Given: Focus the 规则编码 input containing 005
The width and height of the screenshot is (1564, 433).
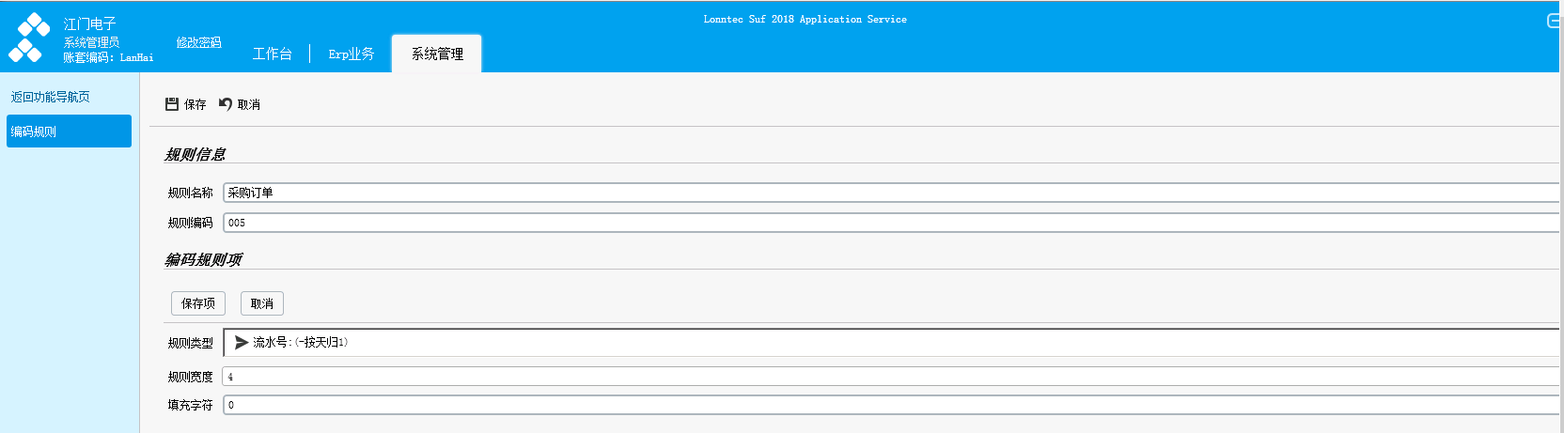Looking at the screenshot, I should point(893,223).
